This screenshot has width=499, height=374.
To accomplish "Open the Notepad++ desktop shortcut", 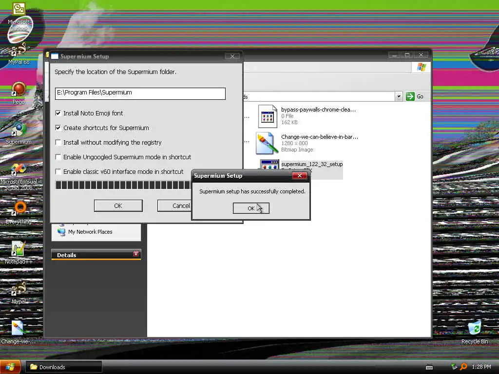I will [19, 253].
